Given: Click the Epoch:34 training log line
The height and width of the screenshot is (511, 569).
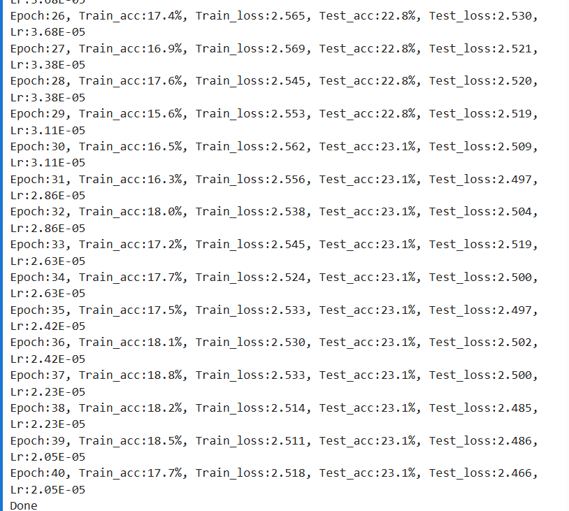Looking at the screenshot, I should point(274,278).
